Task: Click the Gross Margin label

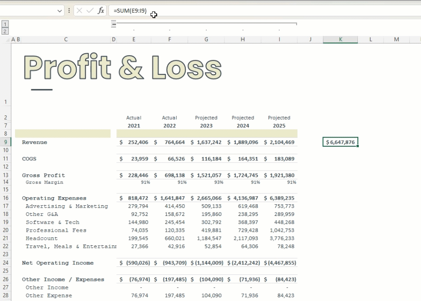Action: point(44,182)
